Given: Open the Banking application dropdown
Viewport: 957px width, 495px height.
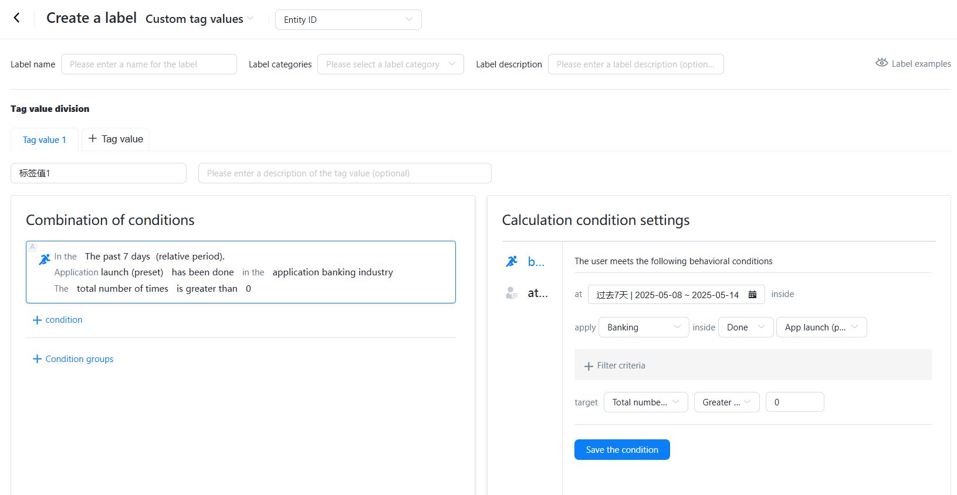Looking at the screenshot, I should [x=643, y=327].
